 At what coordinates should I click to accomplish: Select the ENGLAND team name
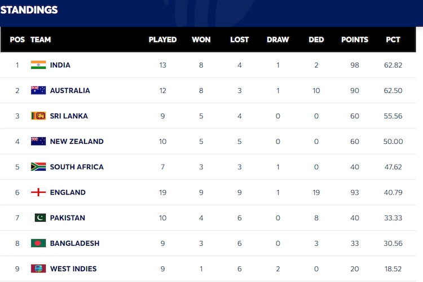tap(68, 192)
